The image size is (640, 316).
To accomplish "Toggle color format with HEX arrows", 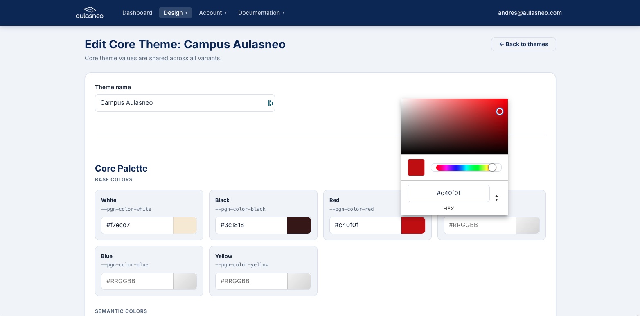I will pyautogui.click(x=496, y=198).
